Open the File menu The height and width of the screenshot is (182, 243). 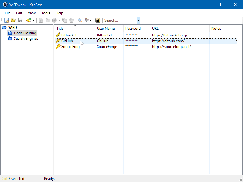pos(8,13)
